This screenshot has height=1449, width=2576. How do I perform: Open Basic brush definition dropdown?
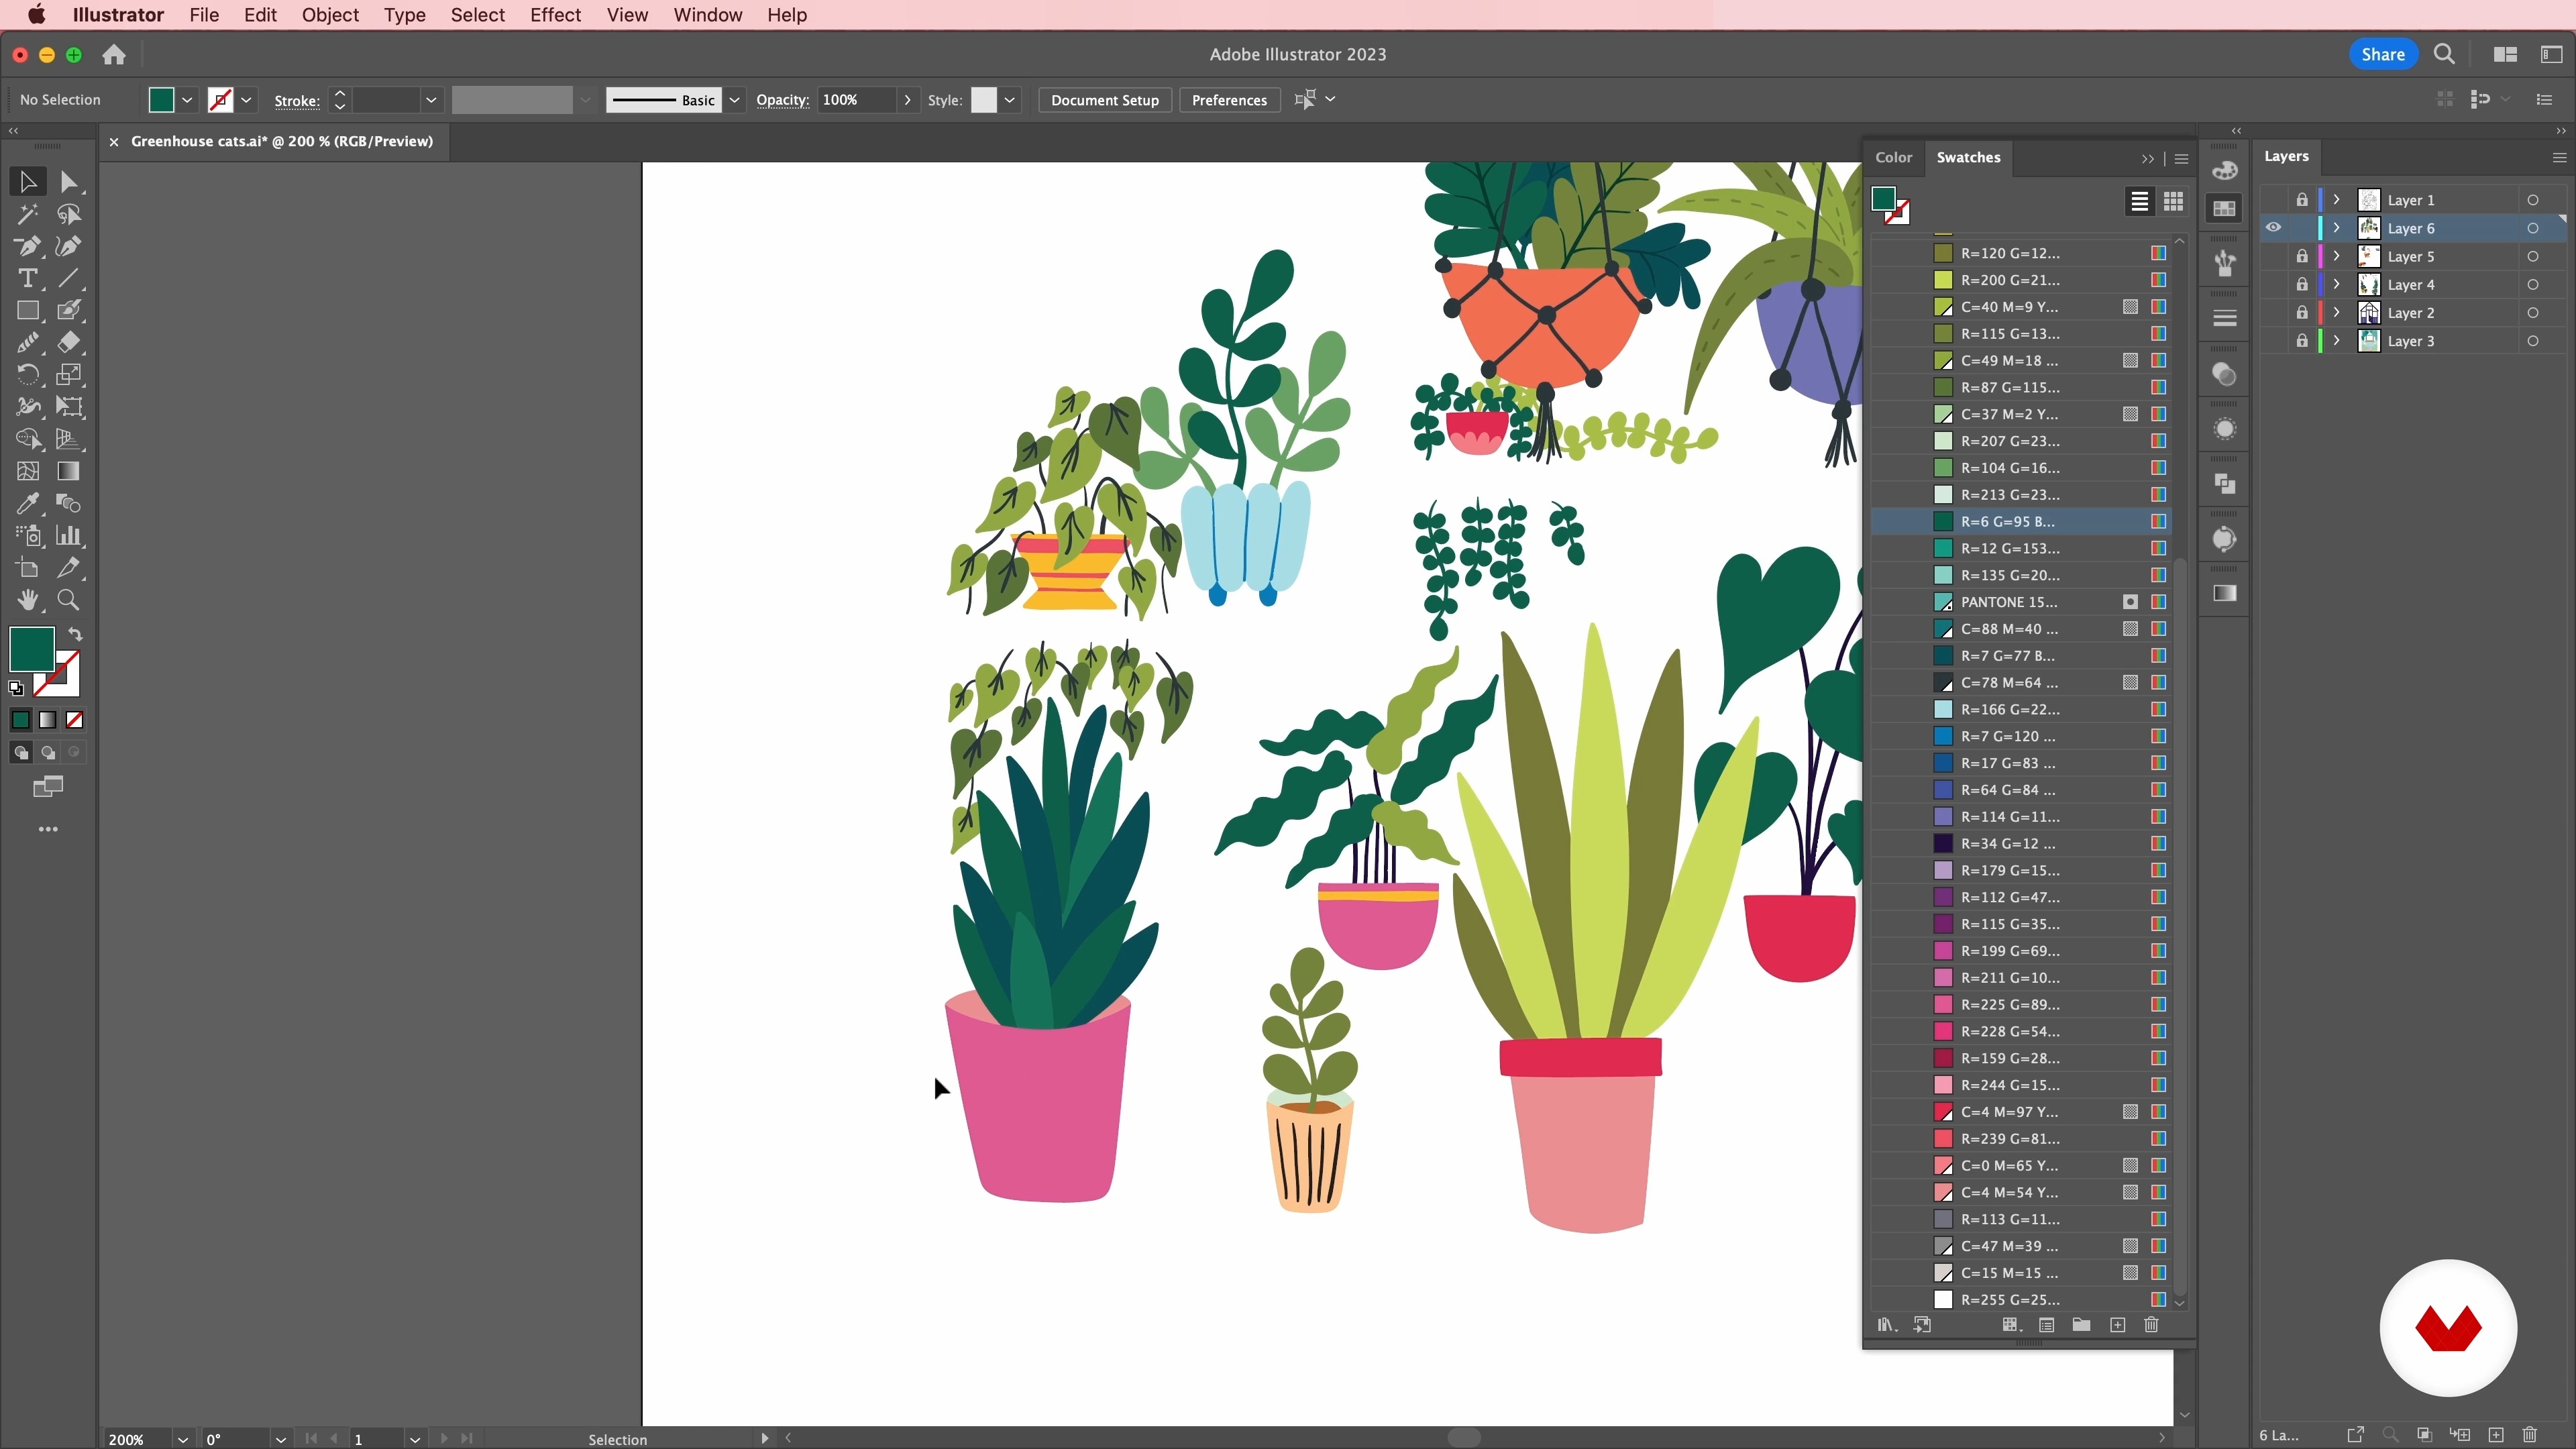pos(735,100)
